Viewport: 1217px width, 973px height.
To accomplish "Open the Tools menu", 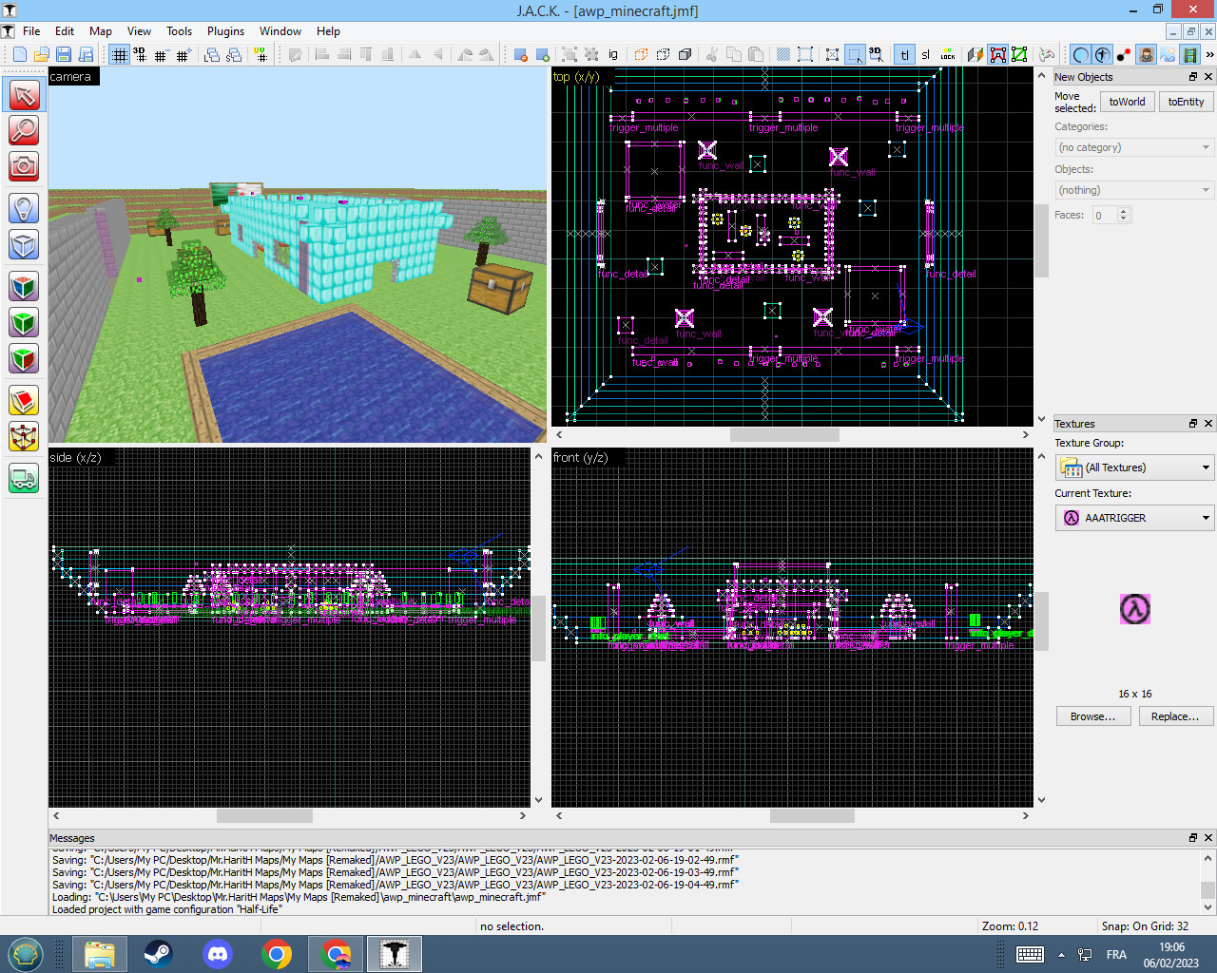I will 179,31.
